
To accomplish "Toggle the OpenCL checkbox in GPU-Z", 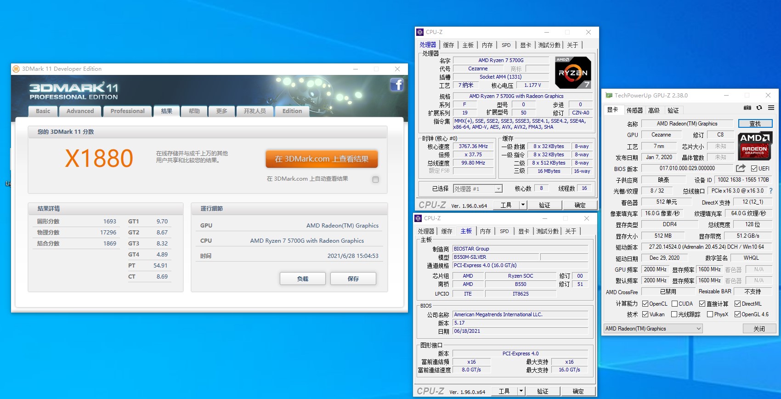I will pyautogui.click(x=645, y=304).
